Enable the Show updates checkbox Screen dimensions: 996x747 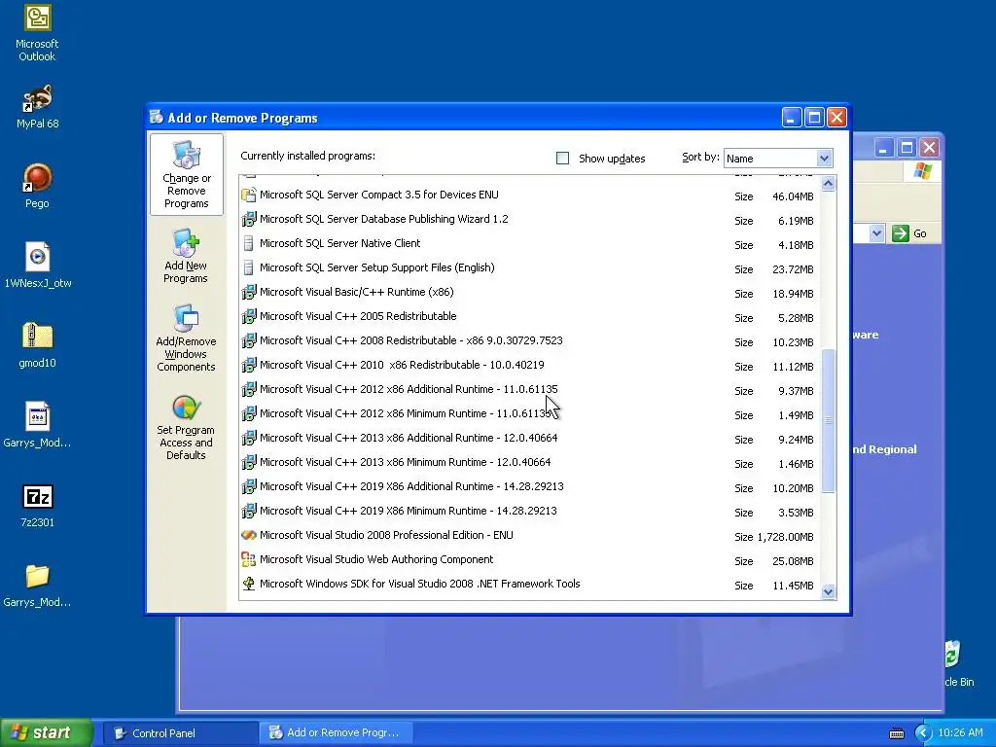(563, 159)
